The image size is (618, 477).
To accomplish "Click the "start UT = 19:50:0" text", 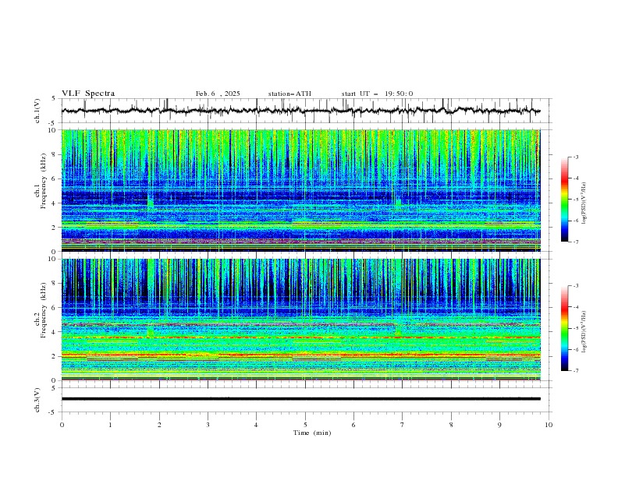I will click(x=377, y=94).
